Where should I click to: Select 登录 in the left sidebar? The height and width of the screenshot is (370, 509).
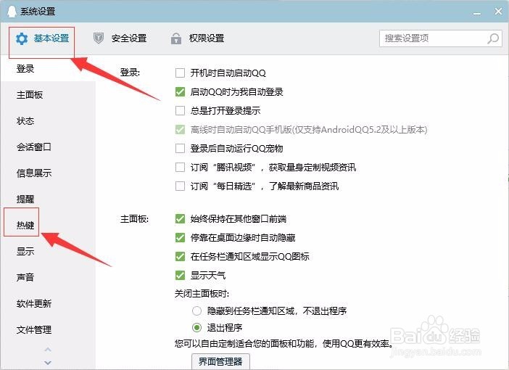(x=25, y=68)
